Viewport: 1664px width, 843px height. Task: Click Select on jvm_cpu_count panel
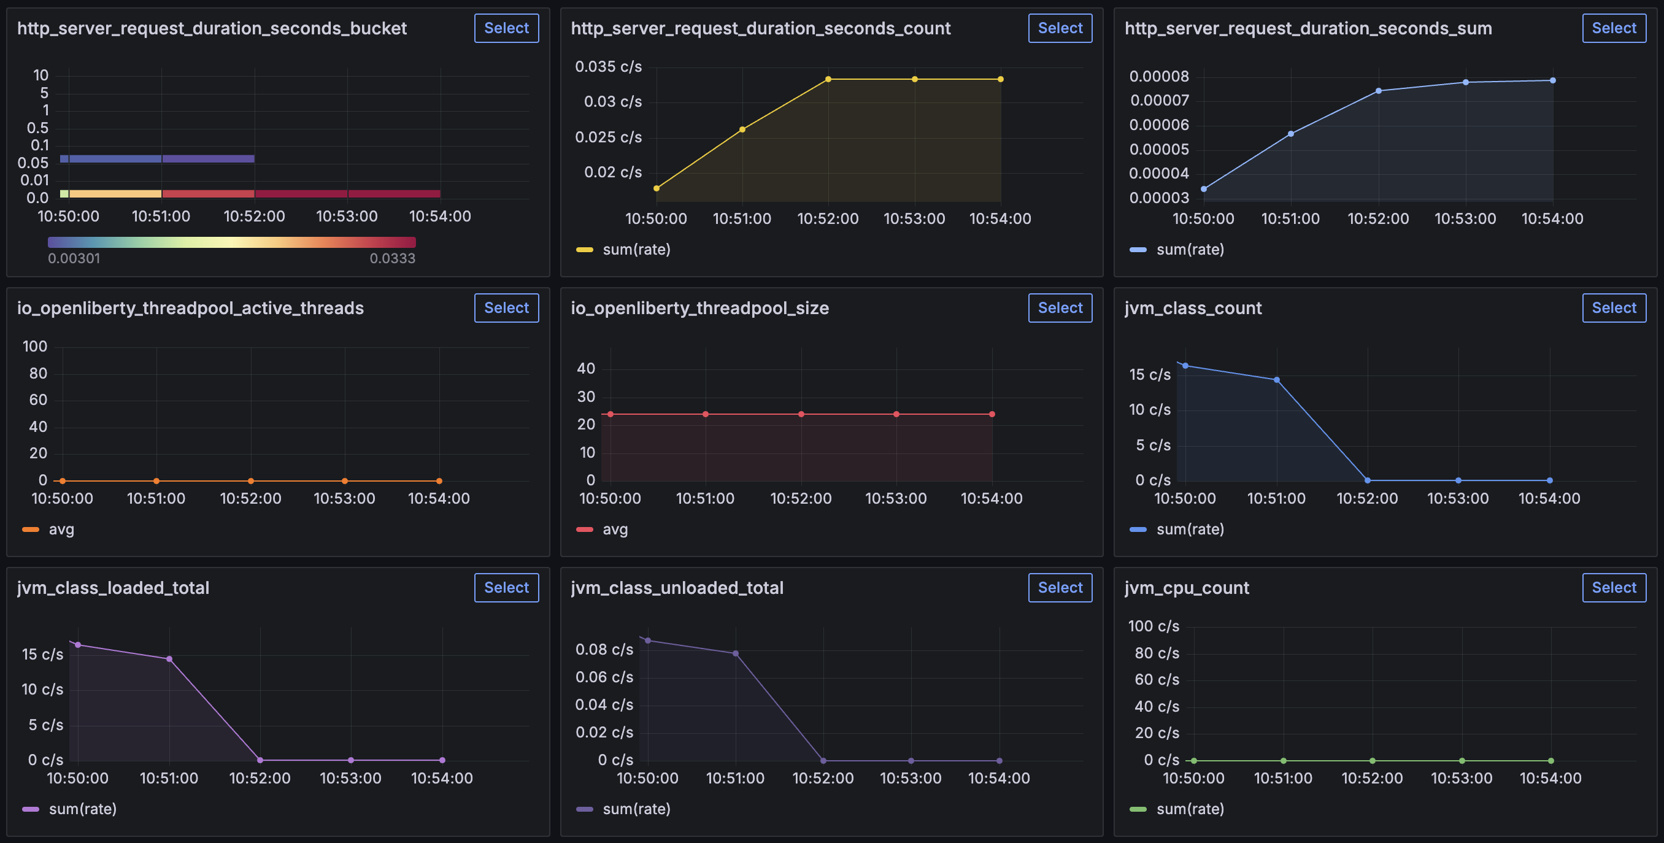click(1614, 587)
